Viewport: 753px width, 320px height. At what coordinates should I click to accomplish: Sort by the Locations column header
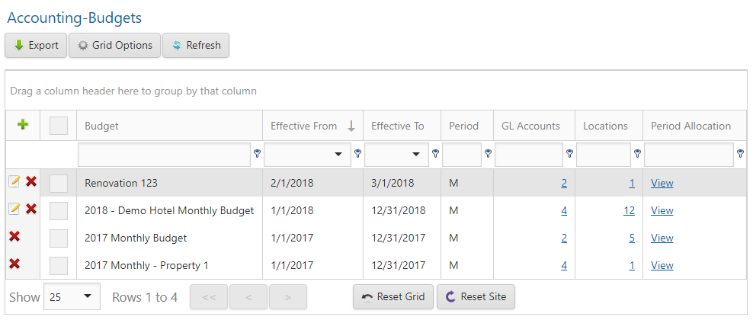605,126
